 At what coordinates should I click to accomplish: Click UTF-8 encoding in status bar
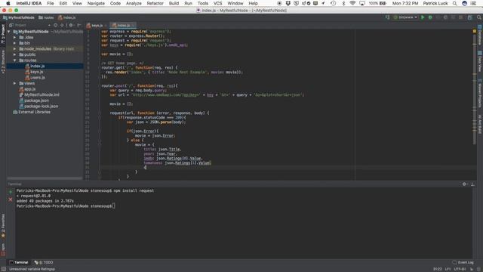[460, 269]
